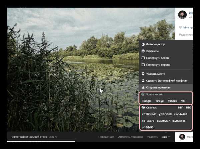Click Поделиться below the photo

pos(106,137)
